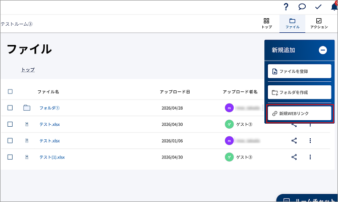This screenshot has width=338, height=202.
Task: Click green ゲ avatar in 2026/04/30 テスト.xlsx row
Action: [229, 124]
